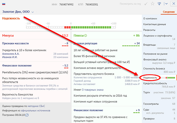Screen dimensions: 177x123
Task: Click Более 95 филиалов item
Action: (x=94, y=56)
